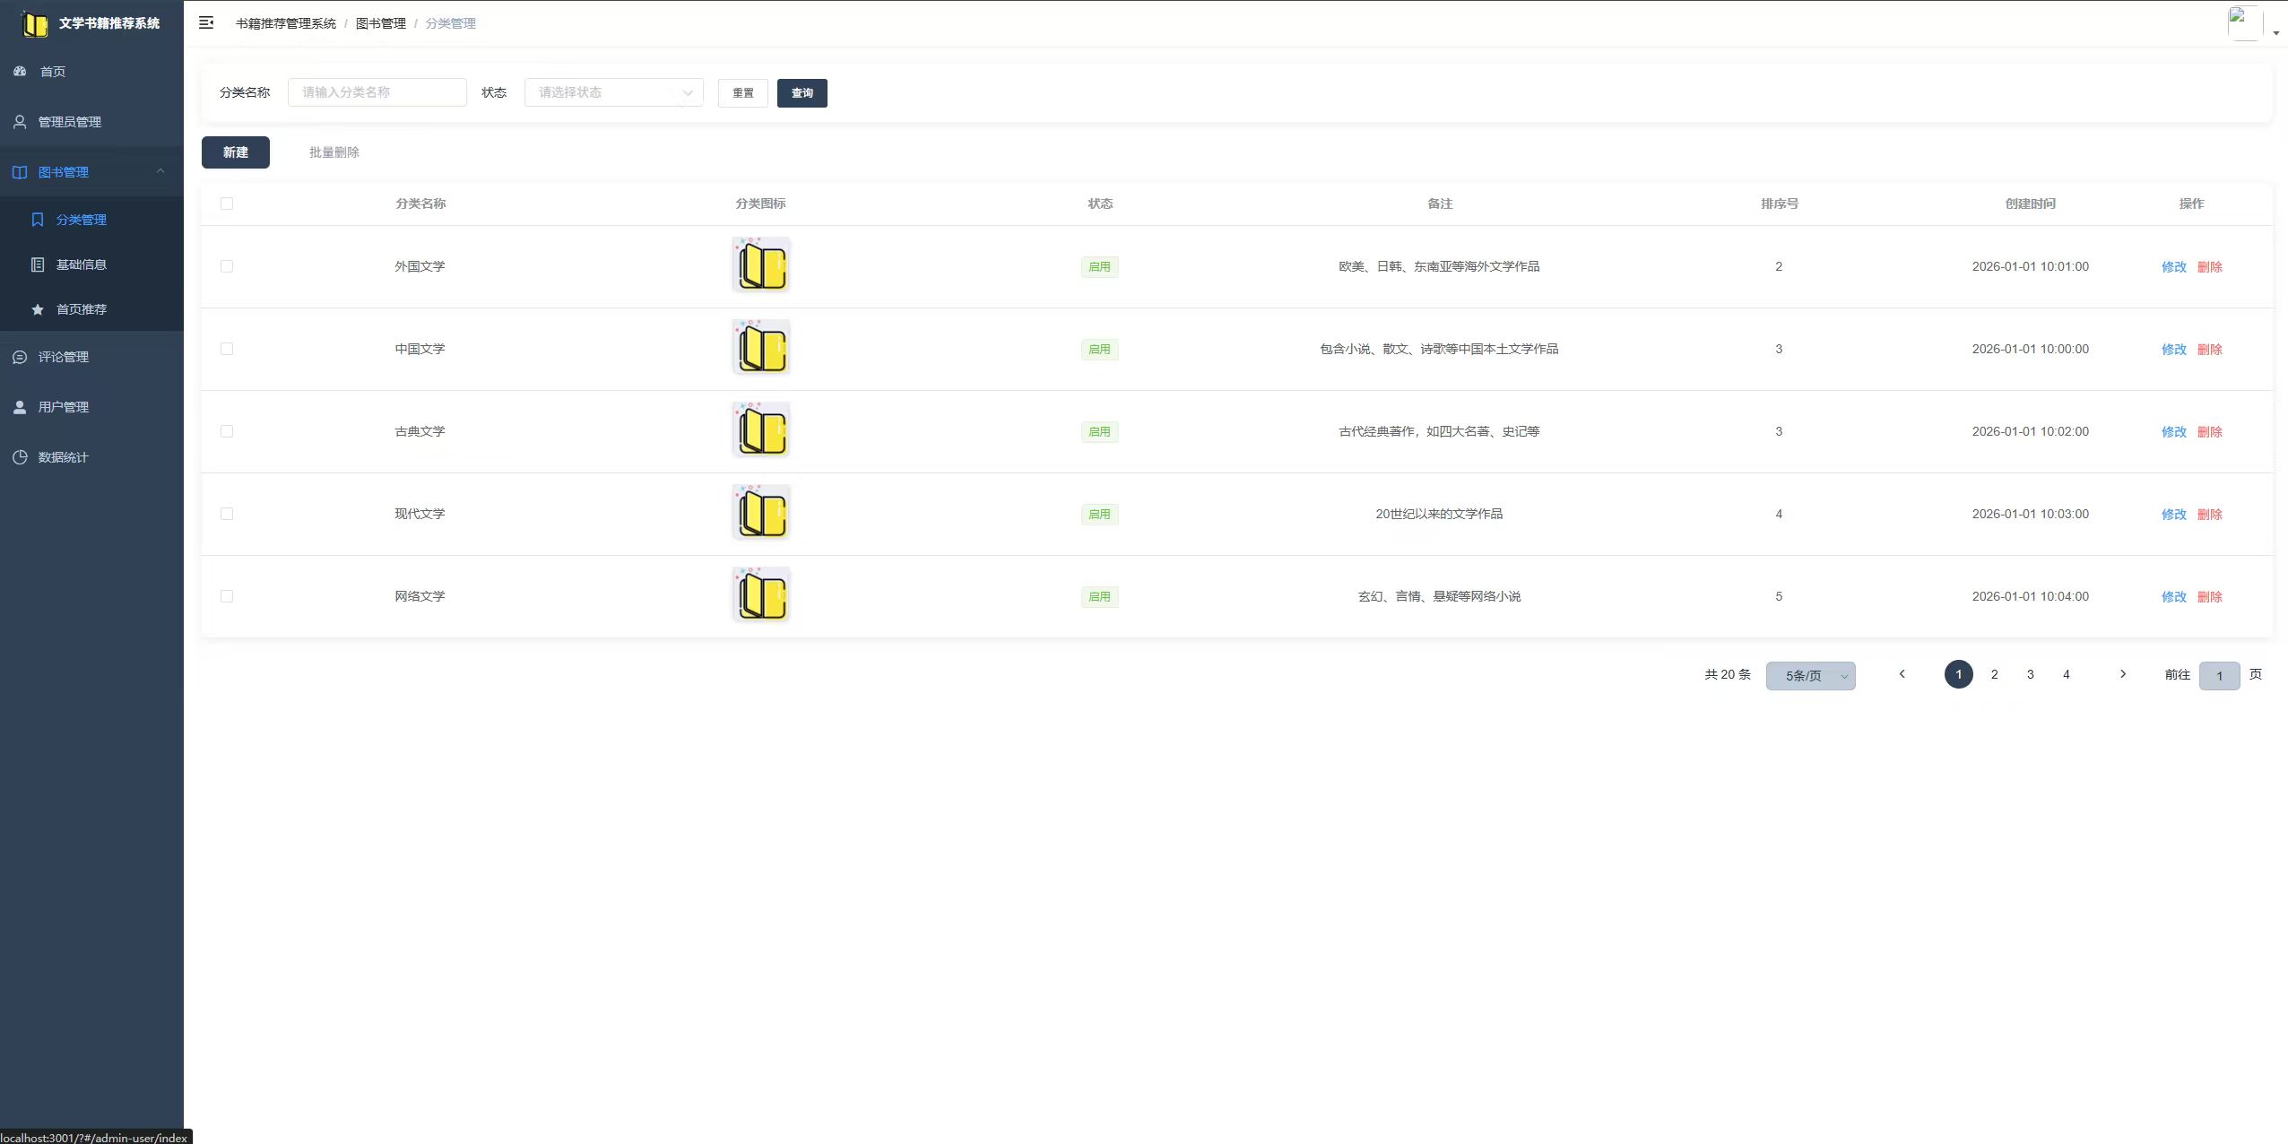The width and height of the screenshot is (2288, 1144).
Task: Open the 5条/页 page size dropdown
Action: (1810, 676)
